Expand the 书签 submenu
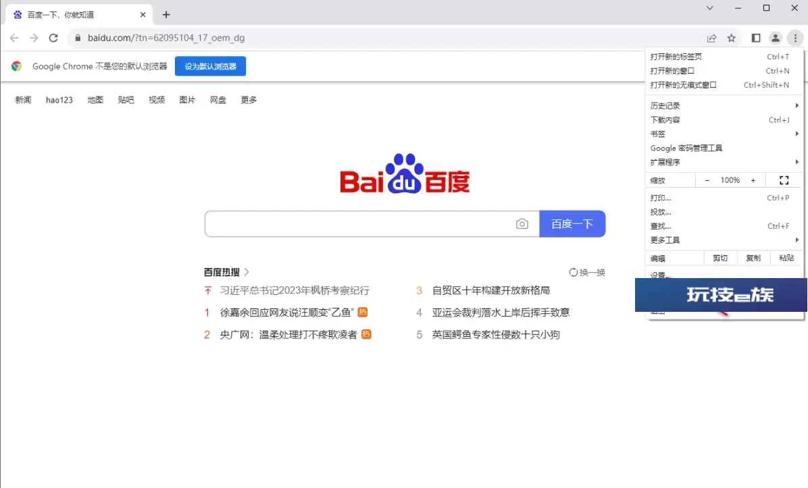The width and height of the screenshot is (808, 488). point(724,134)
